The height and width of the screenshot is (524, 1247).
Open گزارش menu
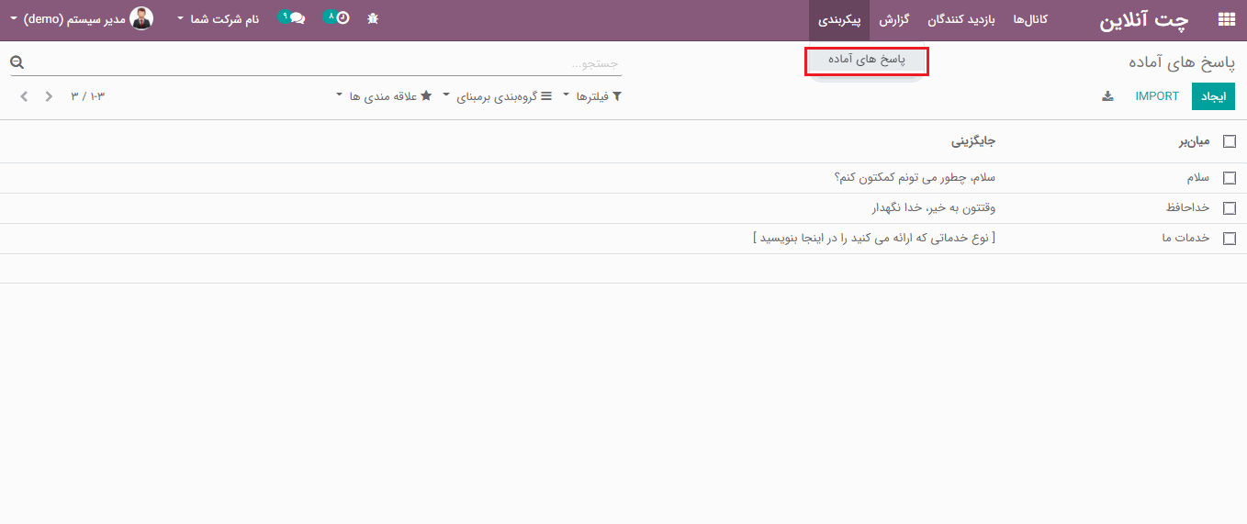pyautogui.click(x=893, y=19)
